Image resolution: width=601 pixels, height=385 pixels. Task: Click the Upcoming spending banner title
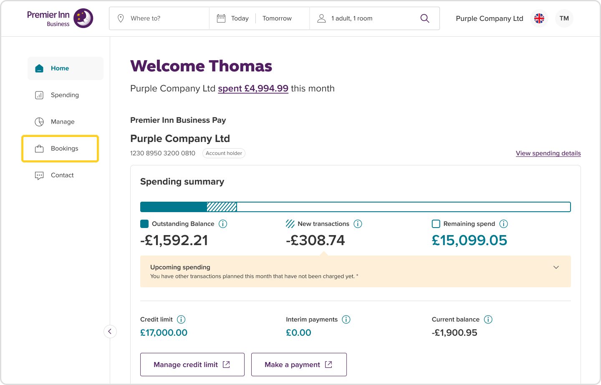(x=180, y=267)
